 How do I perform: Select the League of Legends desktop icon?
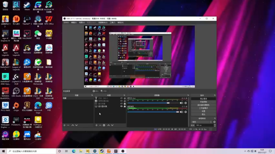click(x=16, y=65)
